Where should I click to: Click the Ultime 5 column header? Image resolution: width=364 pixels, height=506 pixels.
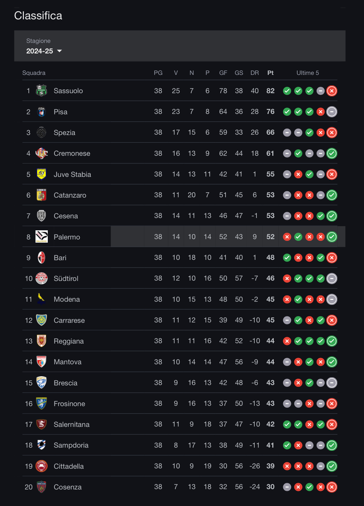click(307, 73)
